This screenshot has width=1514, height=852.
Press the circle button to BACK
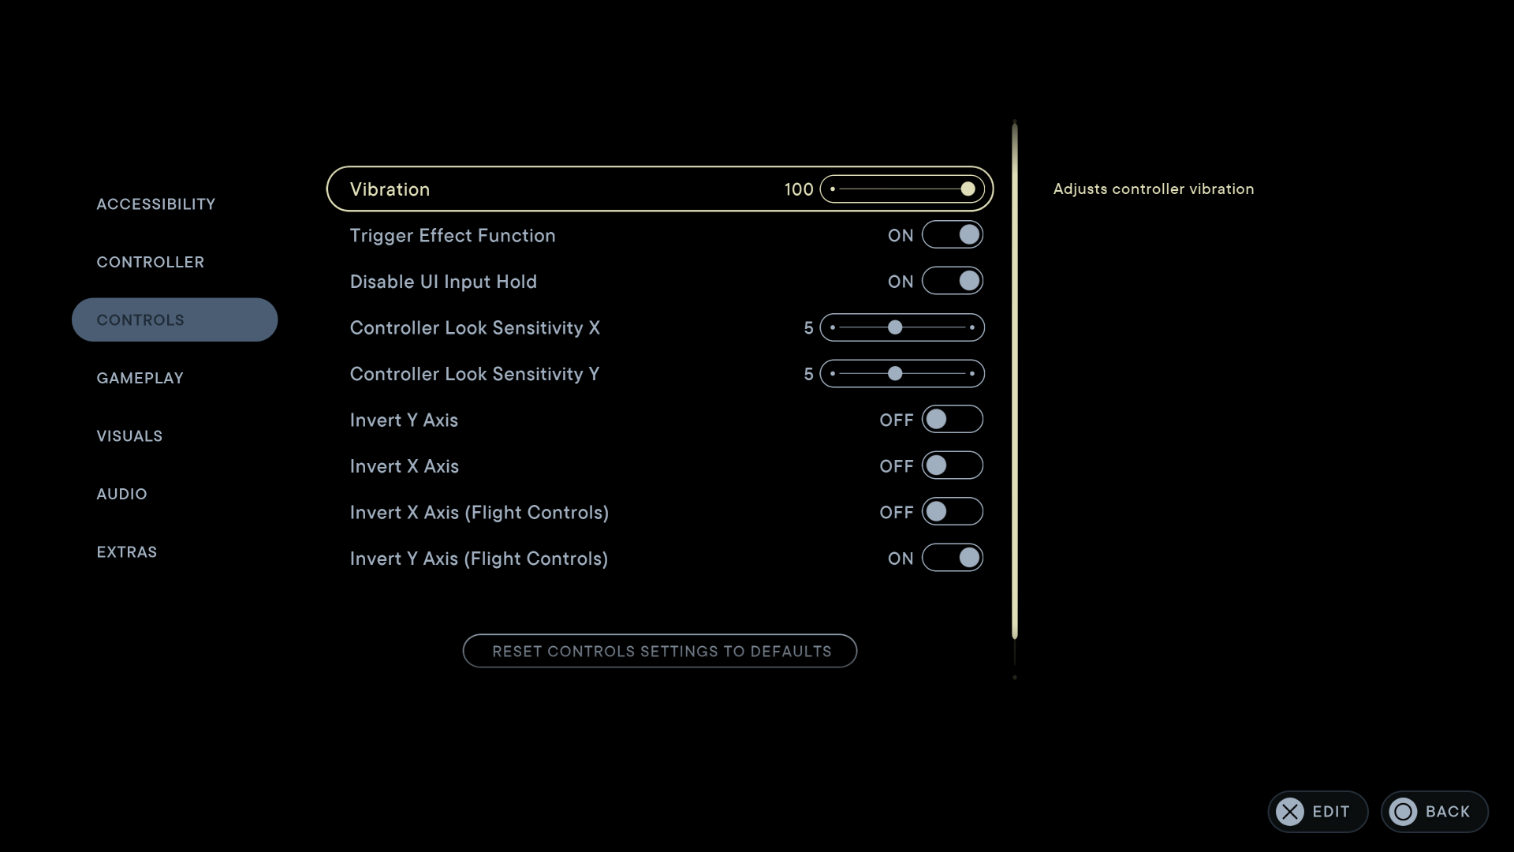point(1406,812)
